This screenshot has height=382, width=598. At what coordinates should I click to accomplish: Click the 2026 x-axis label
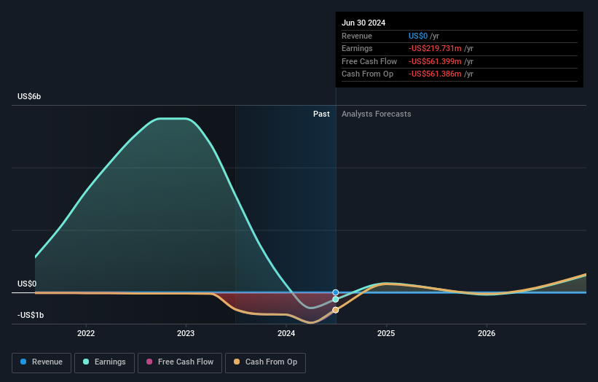(x=487, y=334)
